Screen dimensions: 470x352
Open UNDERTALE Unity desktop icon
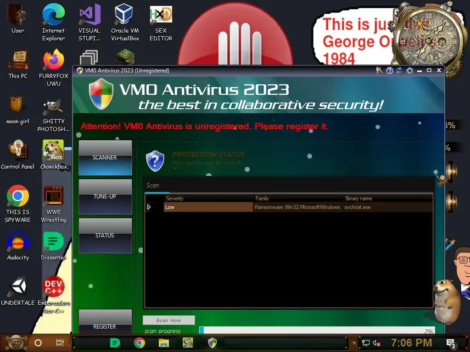pos(18,291)
